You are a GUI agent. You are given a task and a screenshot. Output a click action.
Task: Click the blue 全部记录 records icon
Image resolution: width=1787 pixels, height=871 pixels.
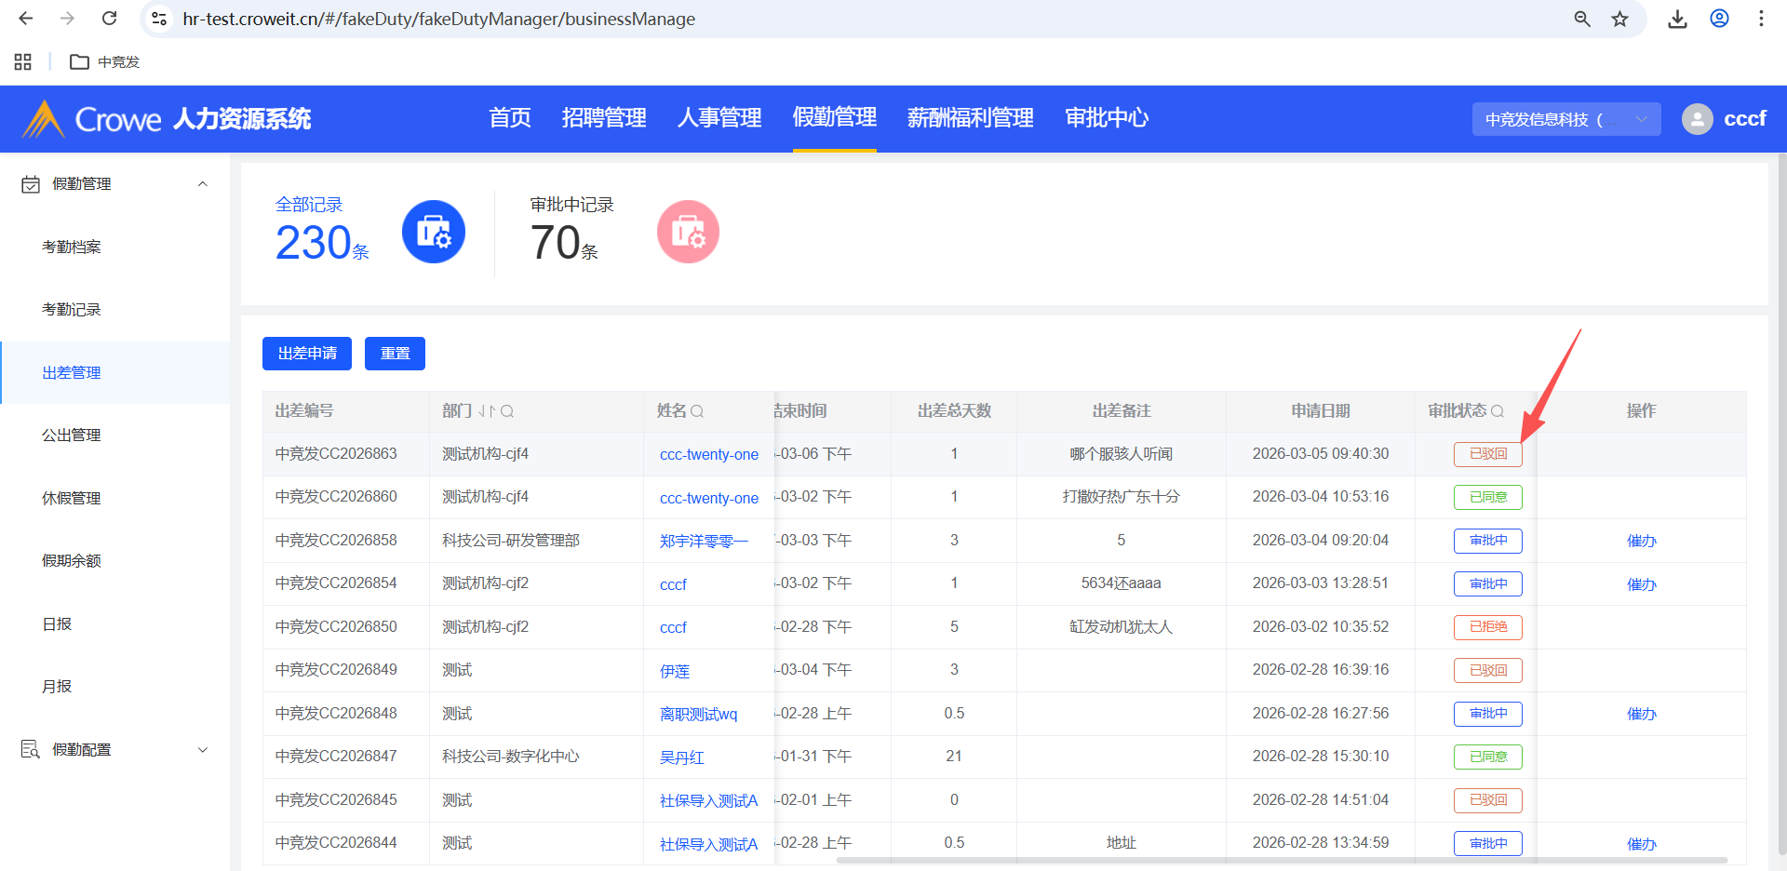pos(433,232)
